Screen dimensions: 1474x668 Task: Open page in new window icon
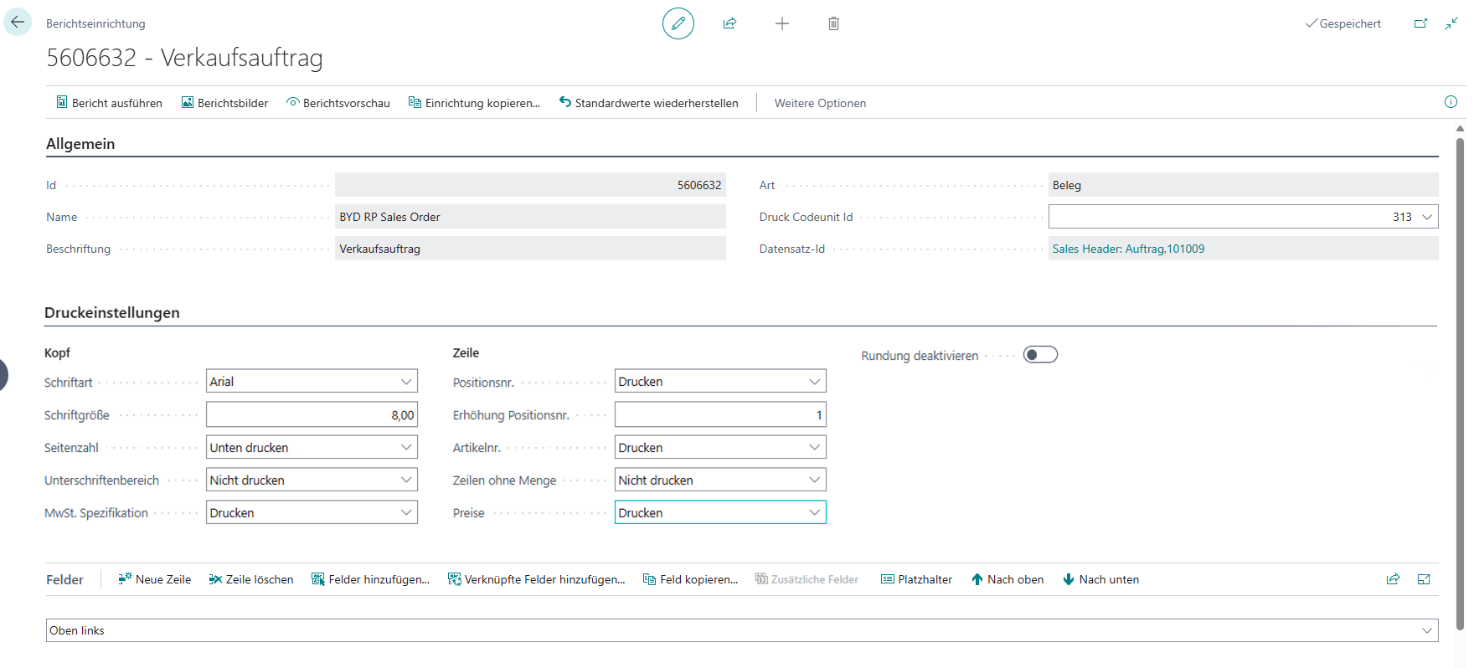click(x=1420, y=23)
